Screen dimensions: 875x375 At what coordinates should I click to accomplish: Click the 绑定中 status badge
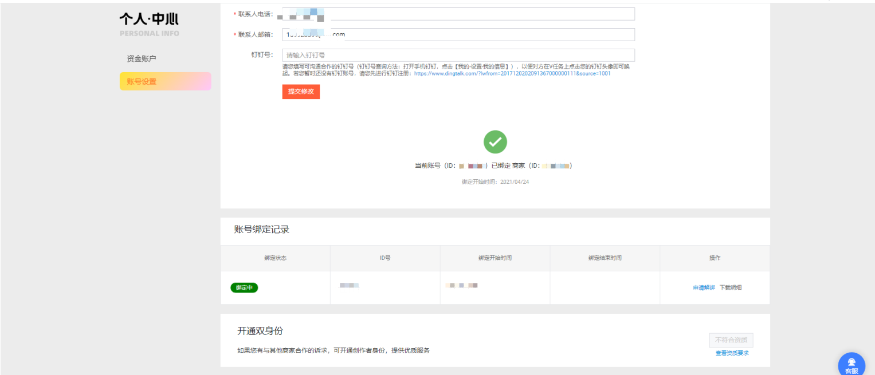click(245, 287)
